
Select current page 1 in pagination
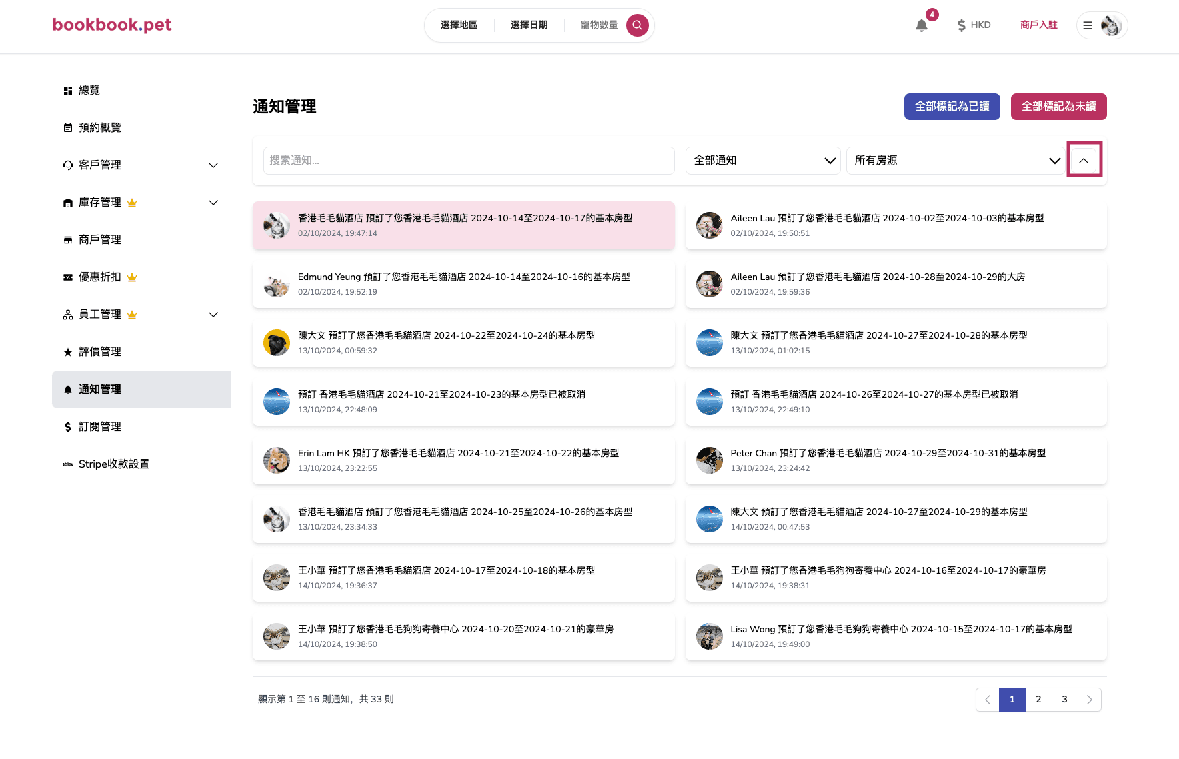click(1012, 700)
